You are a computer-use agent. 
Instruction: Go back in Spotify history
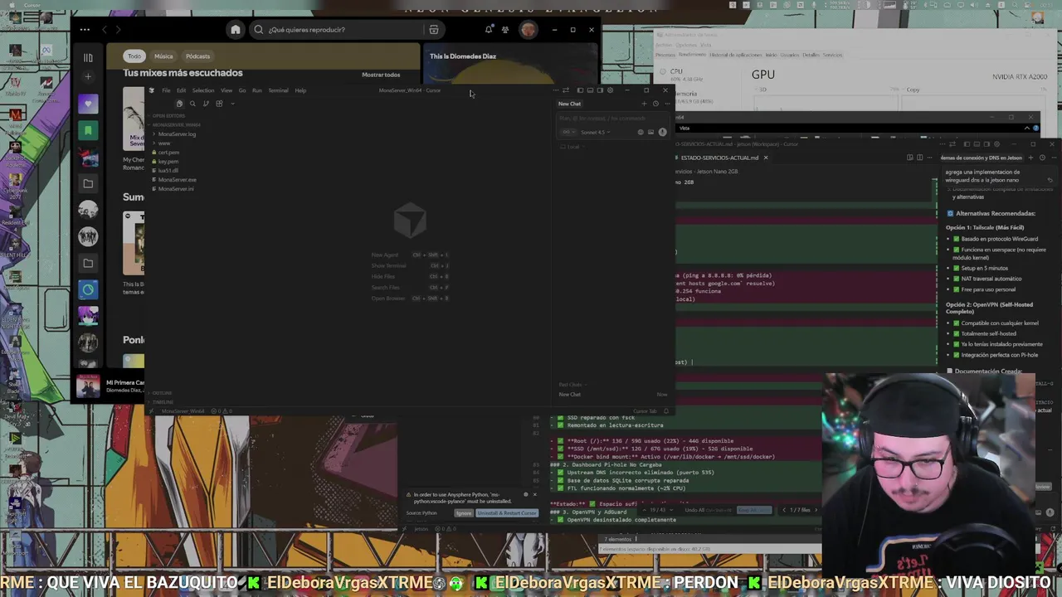pyautogui.click(x=105, y=30)
